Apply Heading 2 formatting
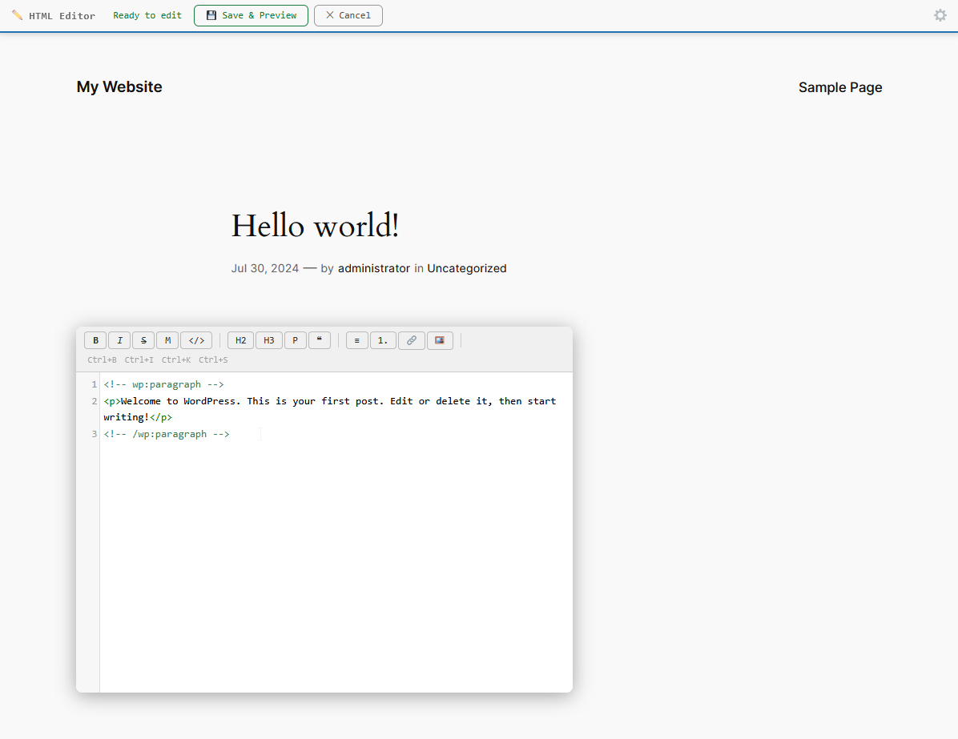Viewport: 958px width, 739px height. point(240,340)
